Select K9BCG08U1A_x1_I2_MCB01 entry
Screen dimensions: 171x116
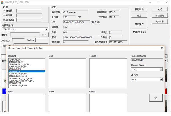click(27, 78)
